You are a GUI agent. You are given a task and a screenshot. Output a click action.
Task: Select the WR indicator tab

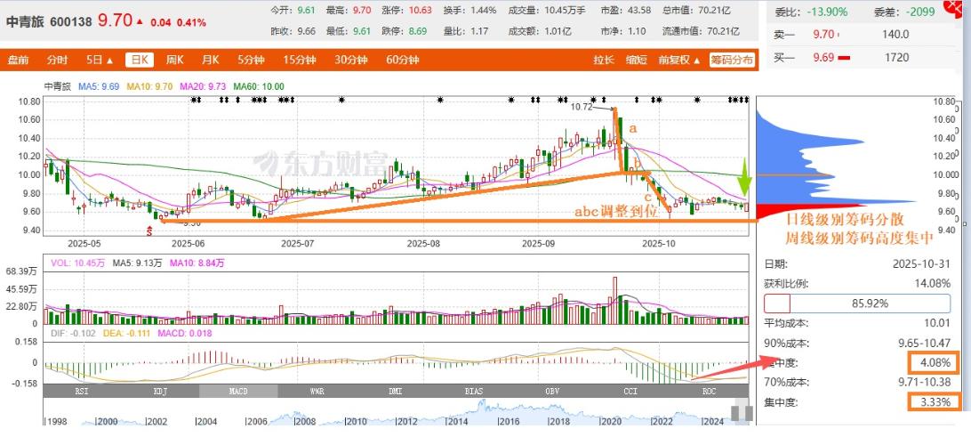(x=317, y=391)
